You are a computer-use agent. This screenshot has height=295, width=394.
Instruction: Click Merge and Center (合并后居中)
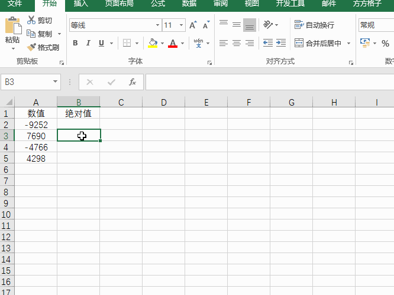click(318, 43)
